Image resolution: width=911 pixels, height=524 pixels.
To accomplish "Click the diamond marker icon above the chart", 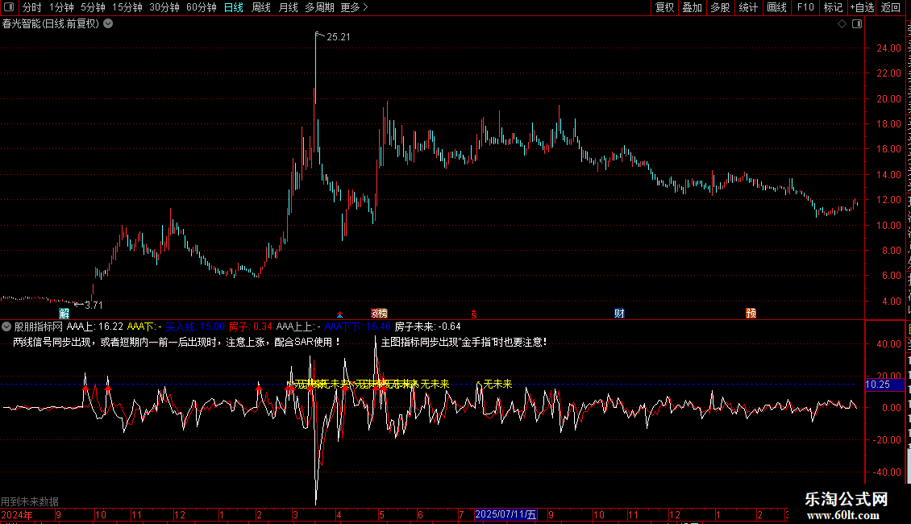I will tap(842, 24).
